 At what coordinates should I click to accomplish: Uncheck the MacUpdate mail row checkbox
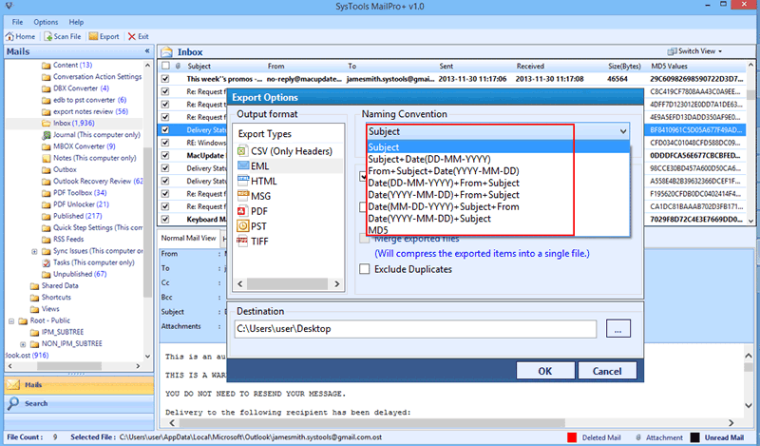(x=165, y=155)
